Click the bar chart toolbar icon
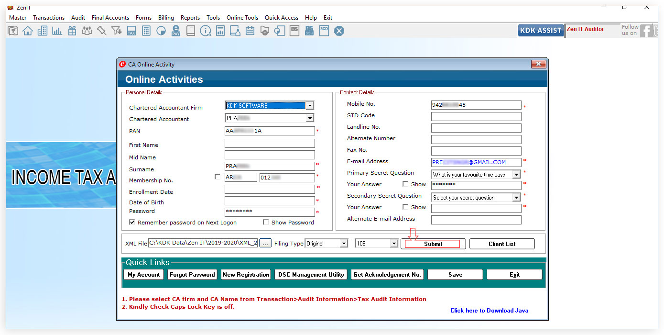The image size is (664, 335). point(57,31)
